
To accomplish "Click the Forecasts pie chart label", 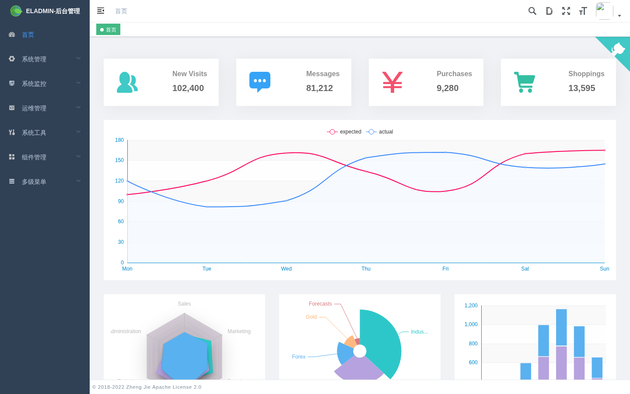I will click(320, 304).
